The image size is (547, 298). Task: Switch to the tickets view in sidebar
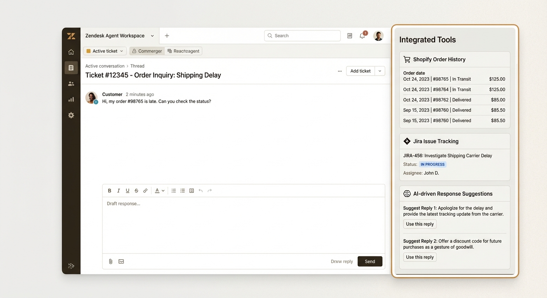pyautogui.click(x=71, y=68)
